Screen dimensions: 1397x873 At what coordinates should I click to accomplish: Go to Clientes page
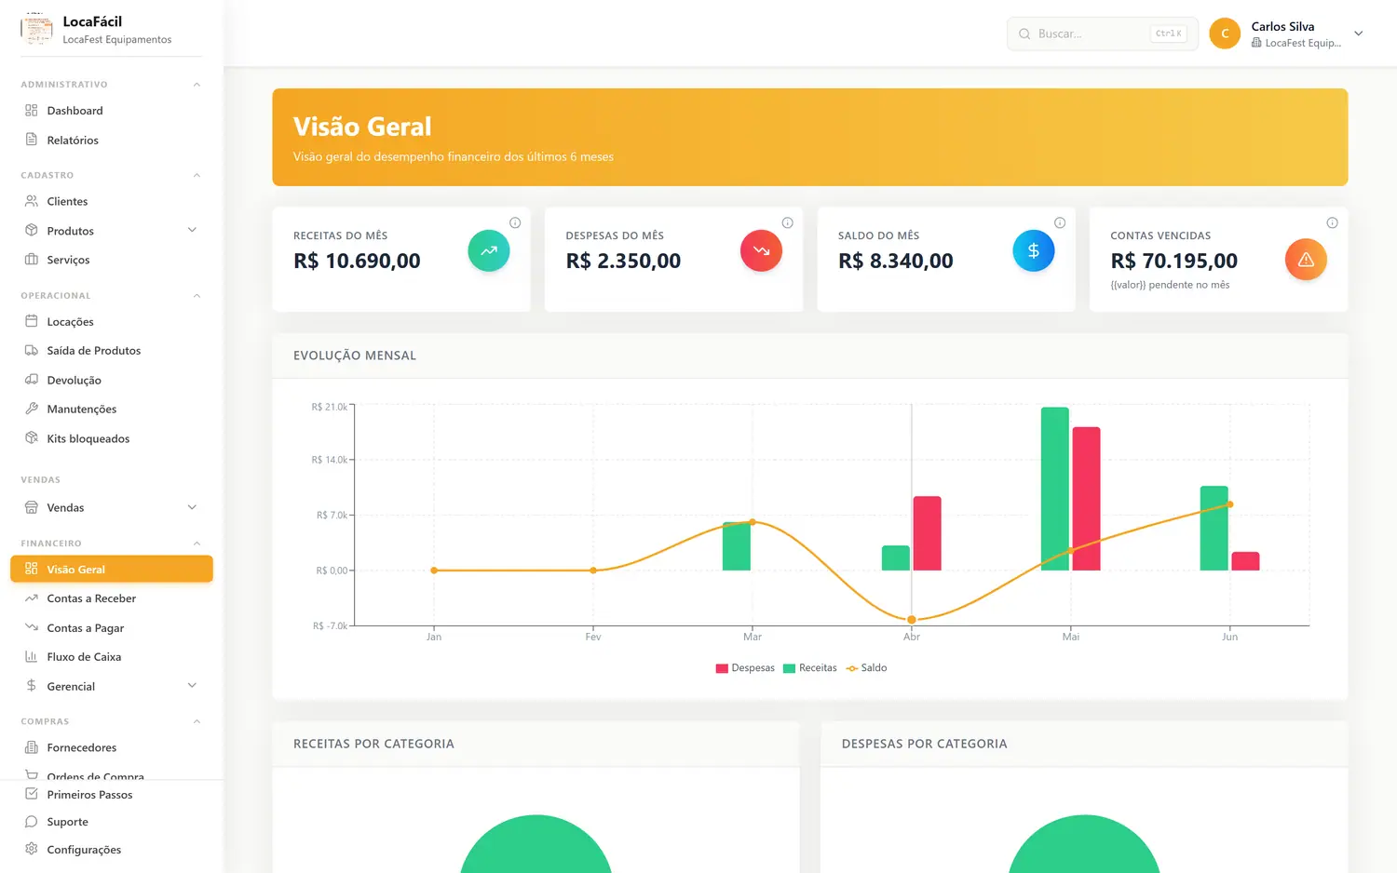point(112,201)
